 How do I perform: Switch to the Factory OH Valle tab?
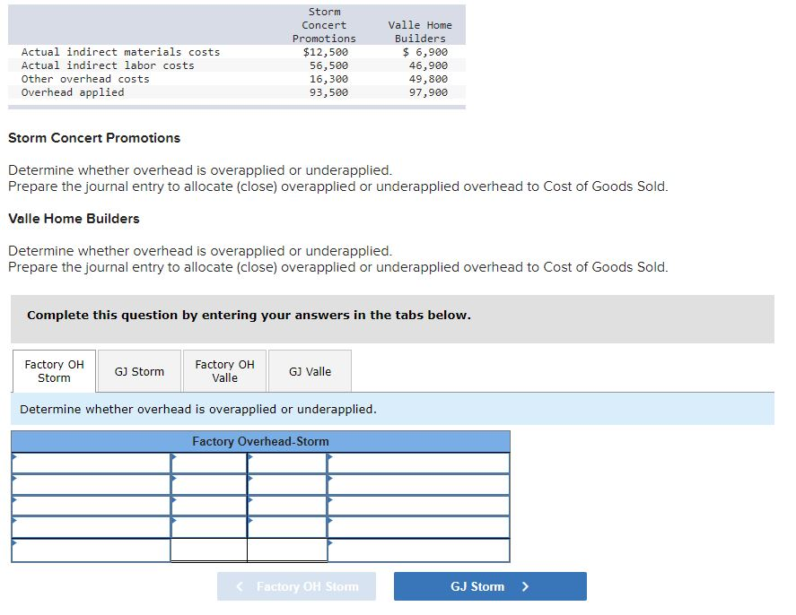pyautogui.click(x=225, y=371)
